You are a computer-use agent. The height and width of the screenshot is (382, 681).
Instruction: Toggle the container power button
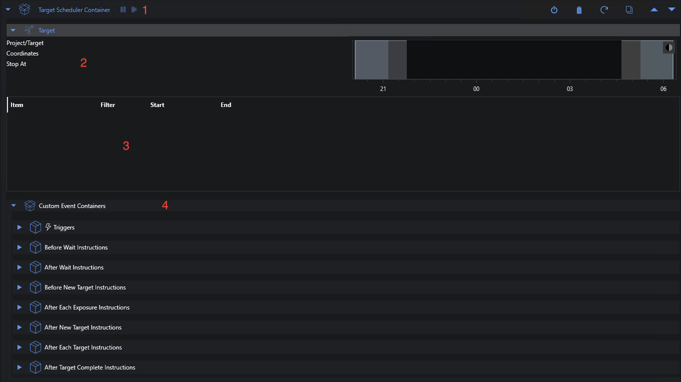[x=554, y=10]
